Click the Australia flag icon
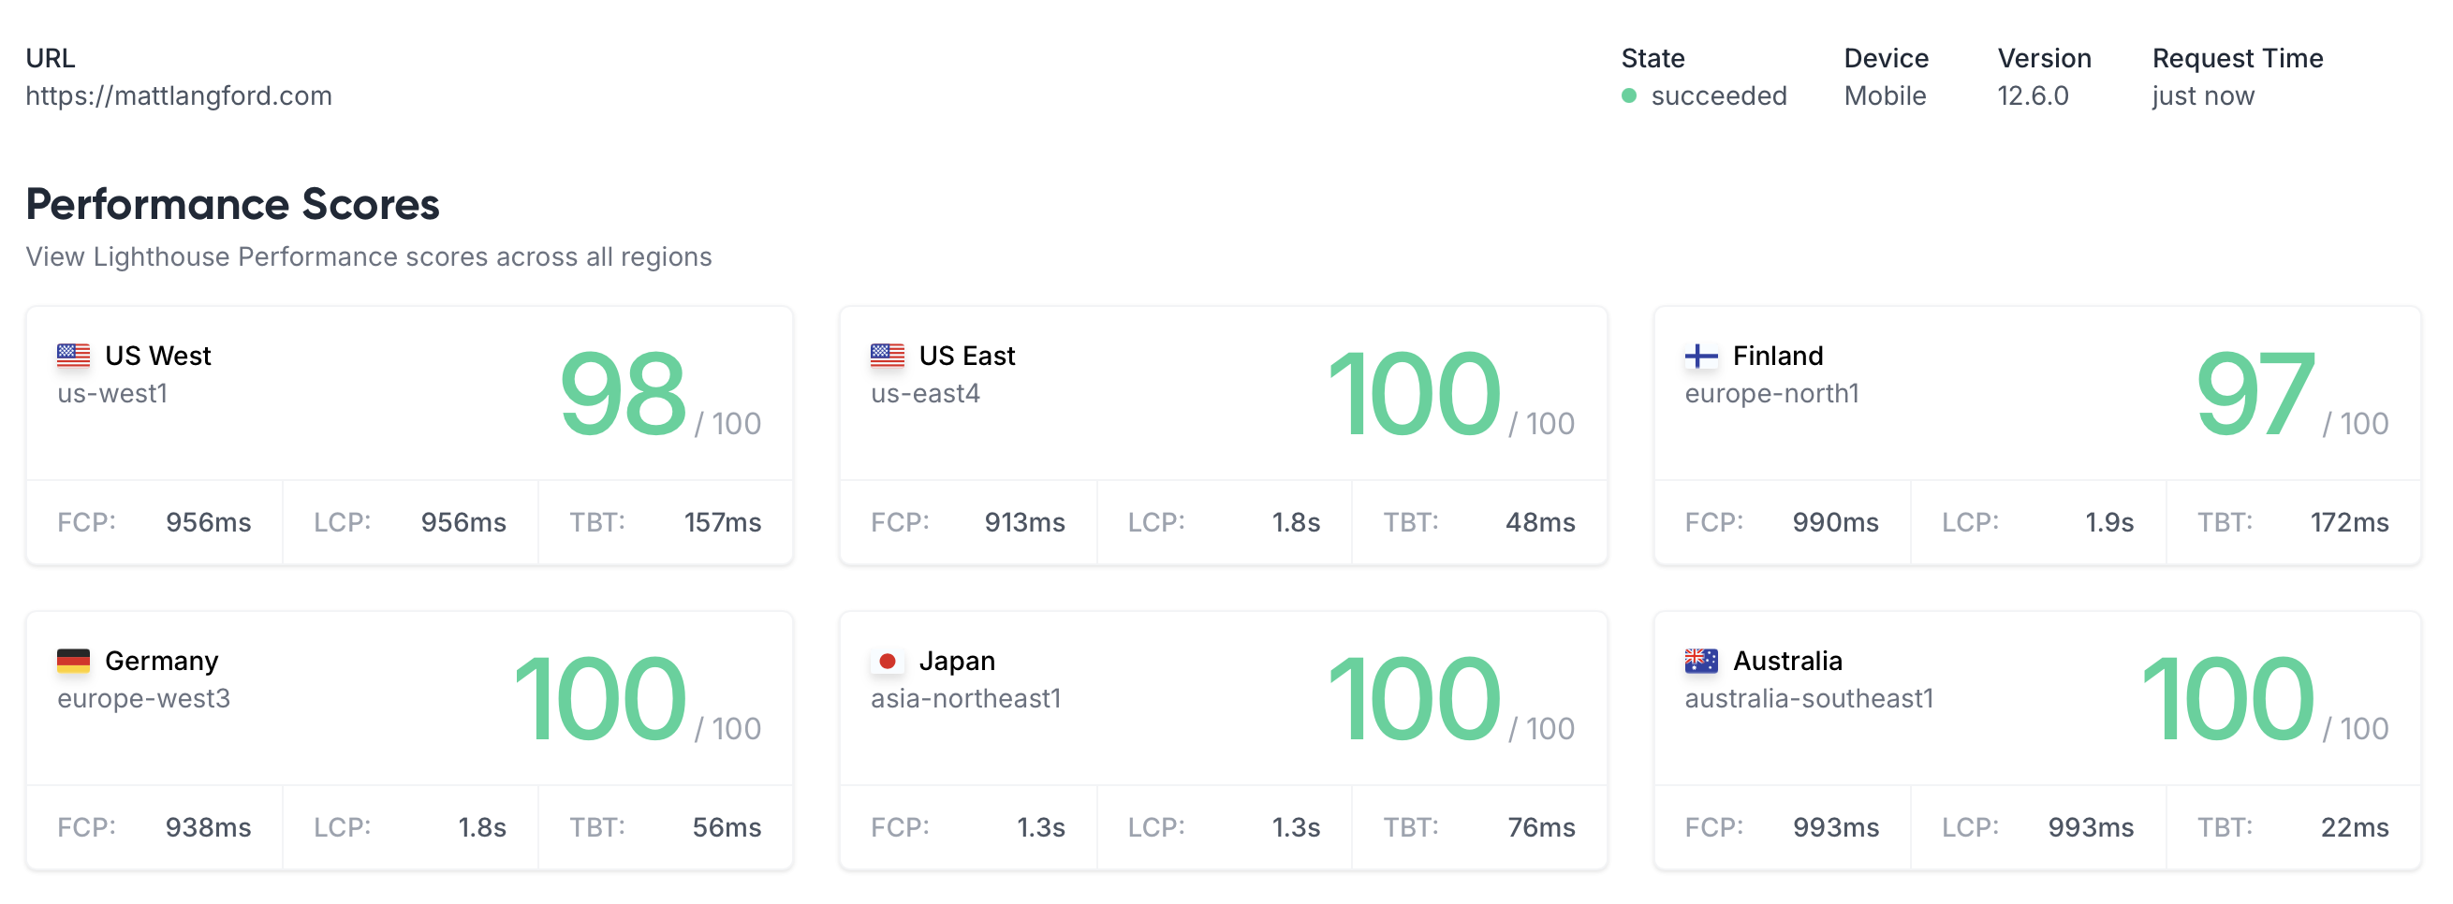Viewport: 2453px width, 904px height. [x=1701, y=662]
